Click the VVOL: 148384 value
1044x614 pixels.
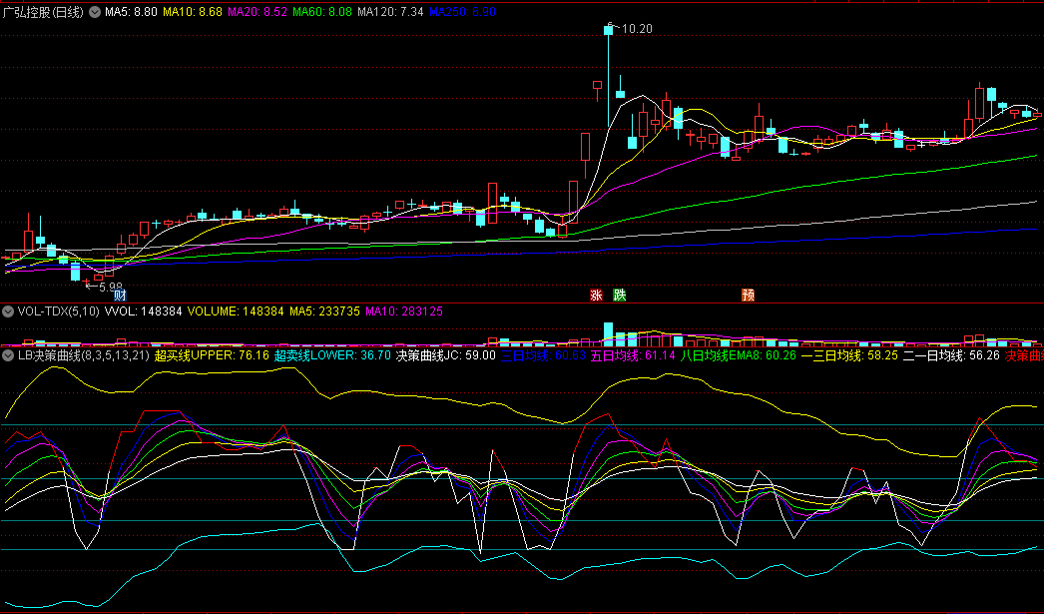(143, 311)
